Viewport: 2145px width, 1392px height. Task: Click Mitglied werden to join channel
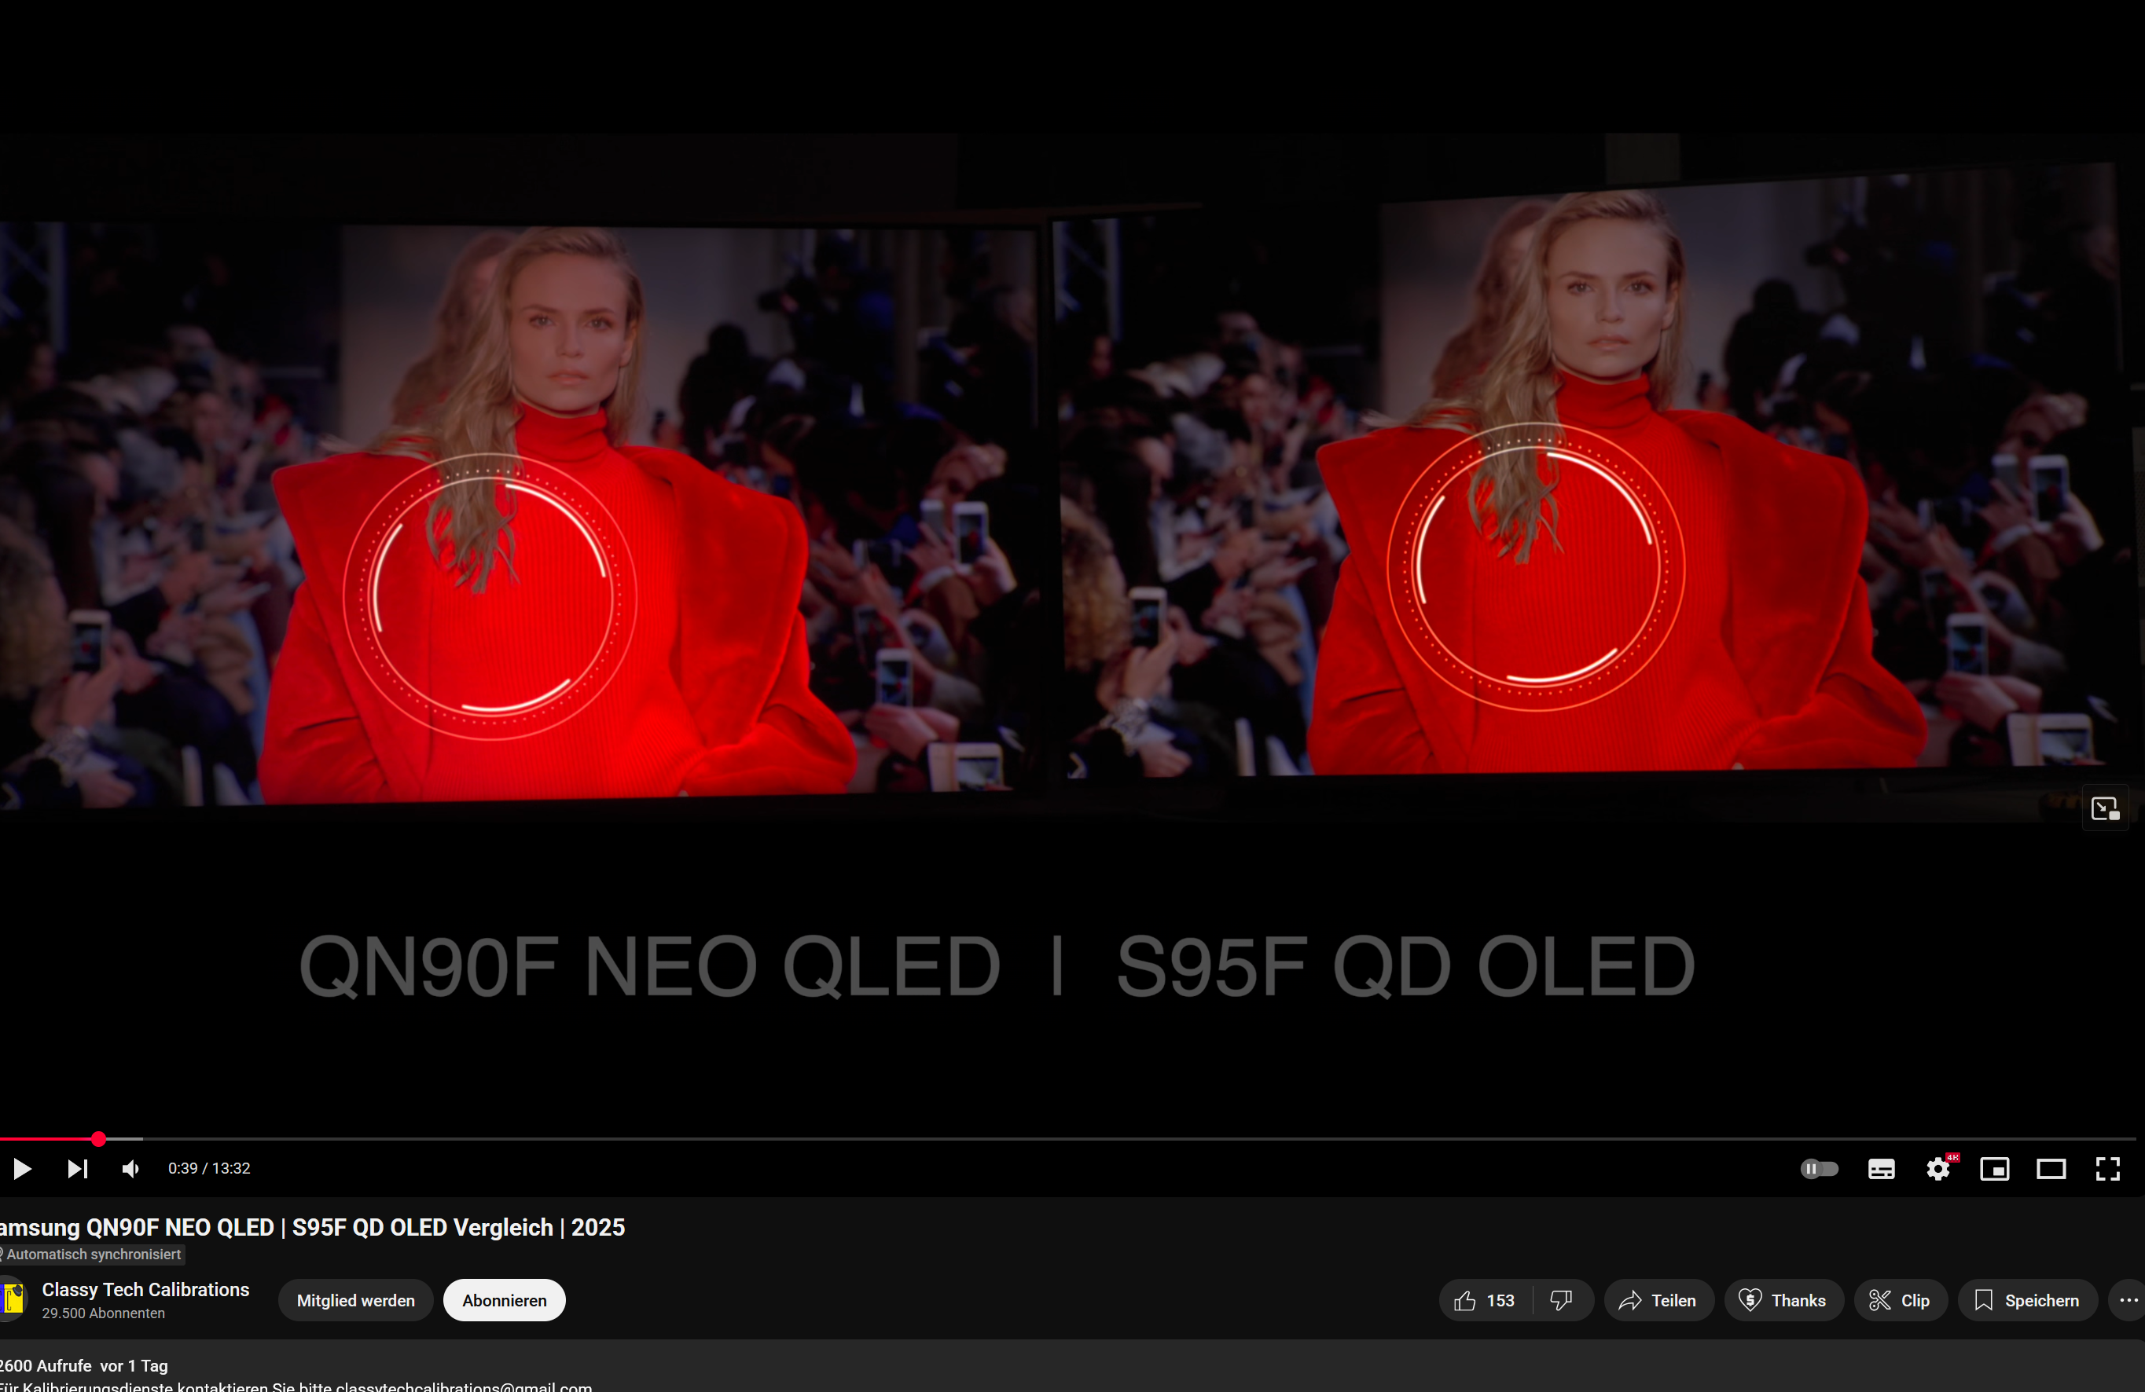[355, 1300]
